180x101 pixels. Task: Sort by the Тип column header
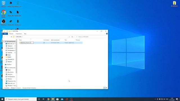66,40
